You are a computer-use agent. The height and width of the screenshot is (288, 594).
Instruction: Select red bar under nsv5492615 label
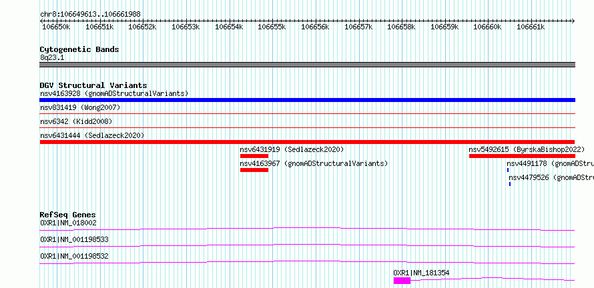(522, 156)
